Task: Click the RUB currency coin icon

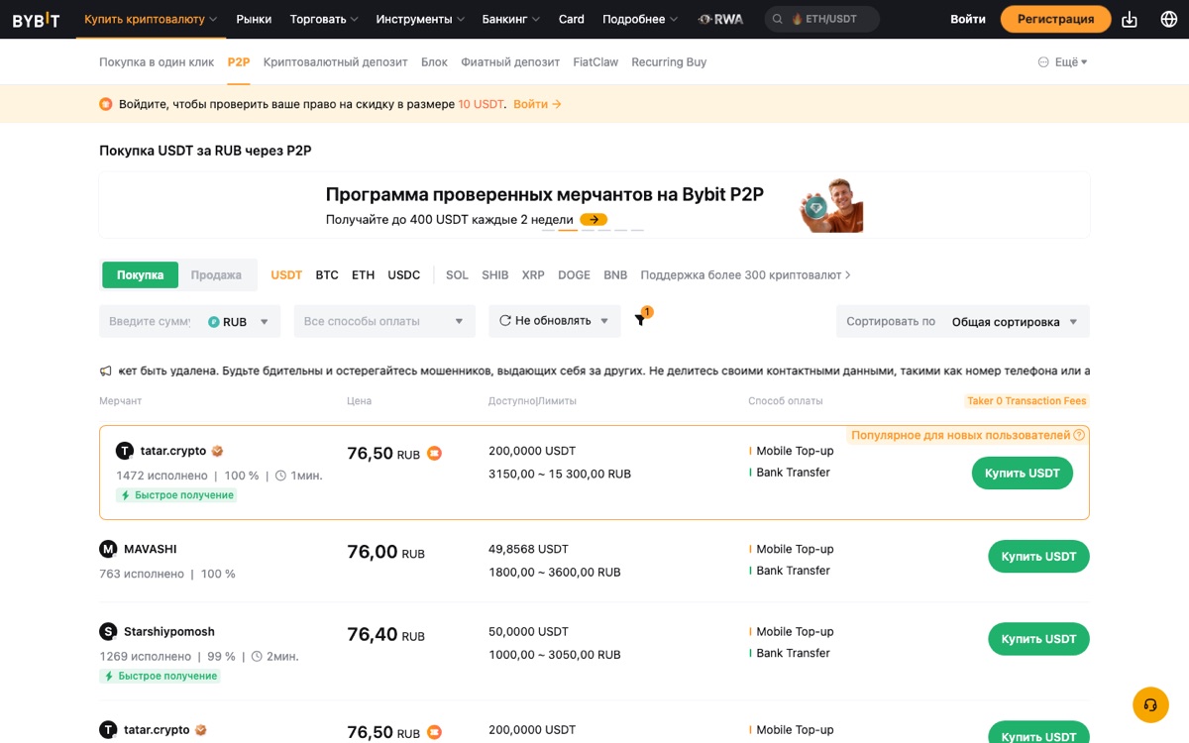Action: coord(213,322)
